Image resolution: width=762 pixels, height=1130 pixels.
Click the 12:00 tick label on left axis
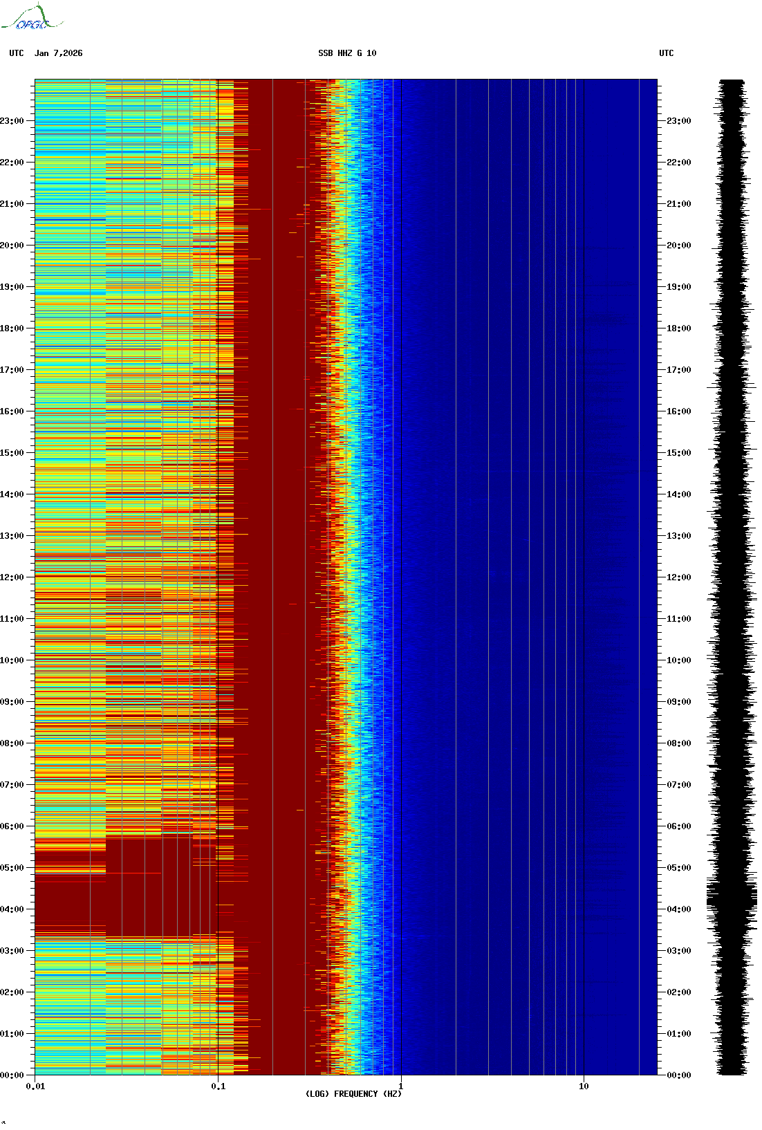[12, 577]
